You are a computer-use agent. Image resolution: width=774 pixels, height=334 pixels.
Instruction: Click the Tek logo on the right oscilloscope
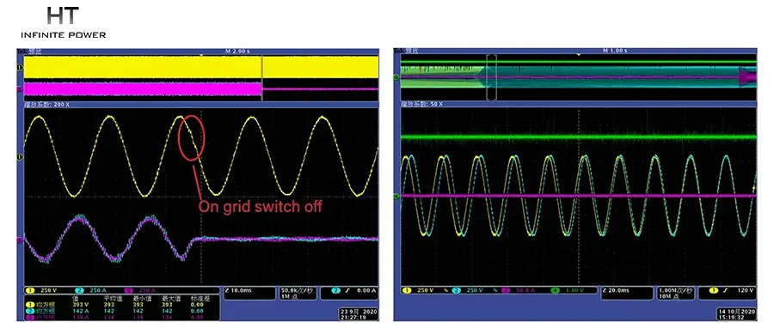pyautogui.click(x=398, y=51)
